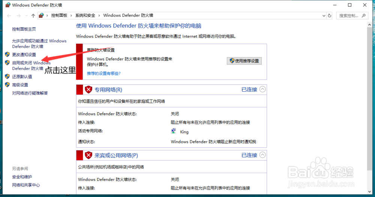
Task: Minimize the firewall window
Action: [335, 5]
